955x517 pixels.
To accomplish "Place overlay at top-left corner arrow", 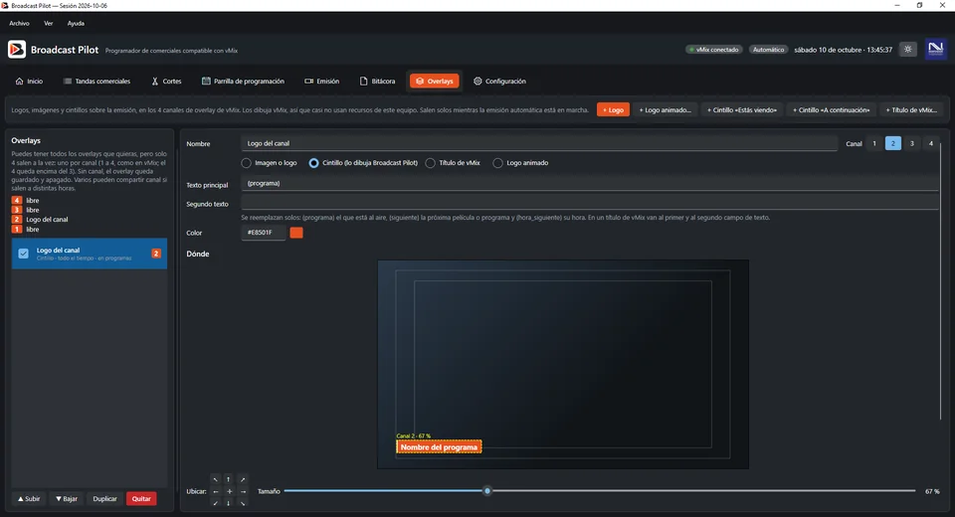I will click(x=216, y=479).
